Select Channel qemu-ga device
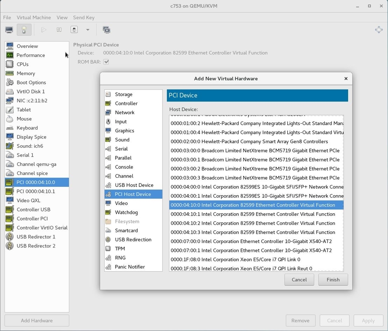This screenshot has width=388, height=331. [x=37, y=164]
